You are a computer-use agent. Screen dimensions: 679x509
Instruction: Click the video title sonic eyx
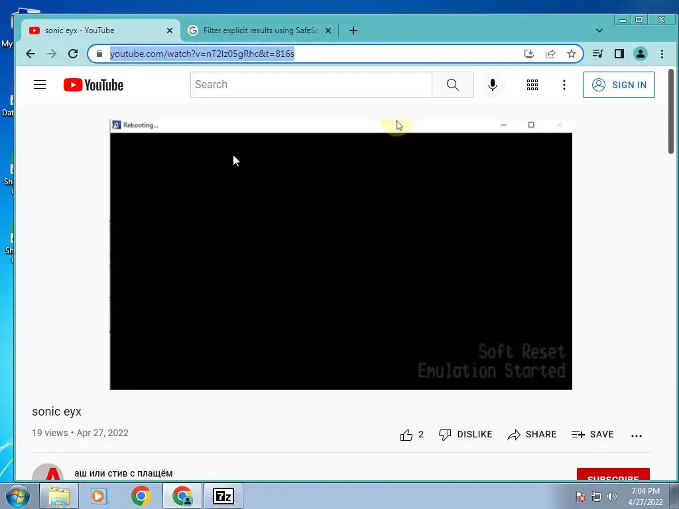(57, 412)
